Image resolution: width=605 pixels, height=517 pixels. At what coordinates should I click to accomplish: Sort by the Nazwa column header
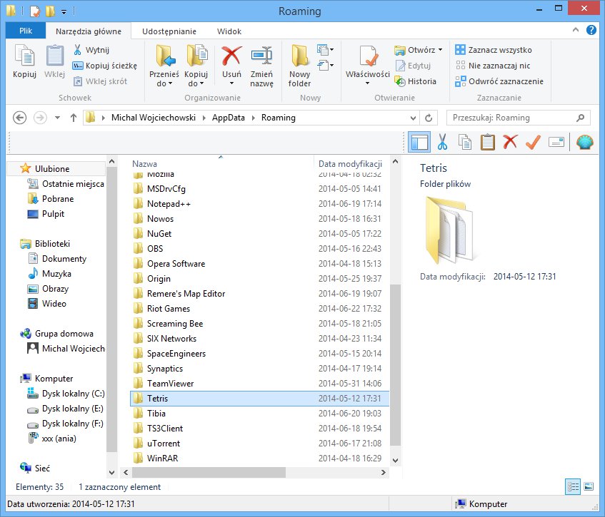[x=221, y=164]
